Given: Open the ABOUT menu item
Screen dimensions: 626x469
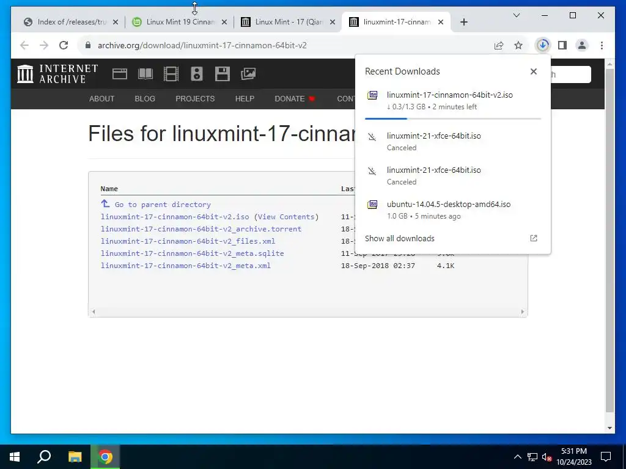Looking at the screenshot, I should pyautogui.click(x=102, y=99).
